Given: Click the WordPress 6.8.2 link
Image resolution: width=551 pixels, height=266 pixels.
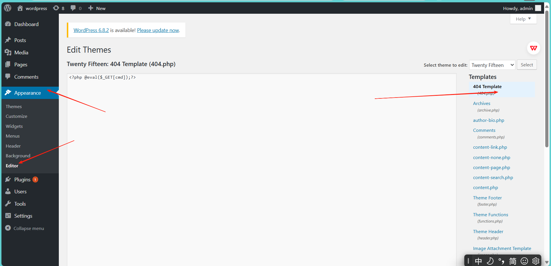Looking at the screenshot, I should pyautogui.click(x=91, y=30).
